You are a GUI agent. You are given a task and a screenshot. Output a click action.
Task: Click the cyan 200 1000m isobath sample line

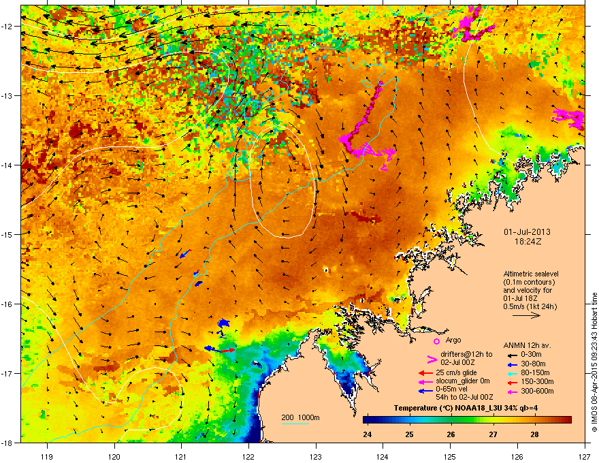coord(295,424)
